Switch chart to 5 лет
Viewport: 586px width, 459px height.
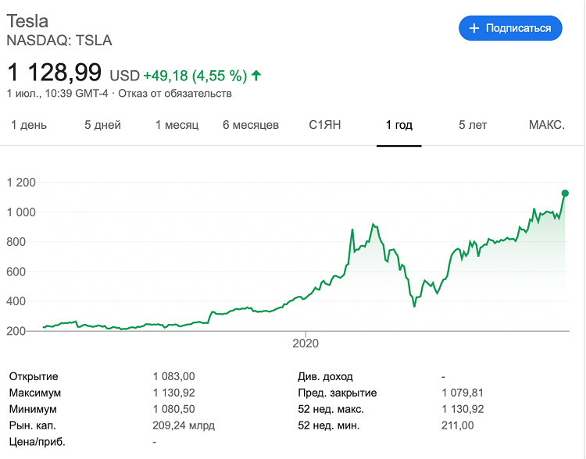tap(473, 125)
